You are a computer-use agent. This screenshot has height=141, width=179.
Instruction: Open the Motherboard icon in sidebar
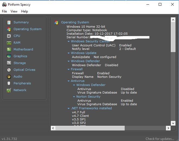point(9,49)
